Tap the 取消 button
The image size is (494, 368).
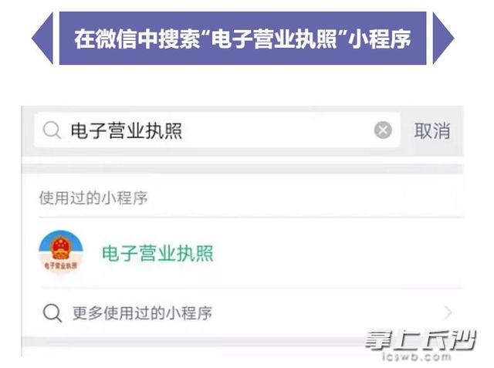[431, 131]
